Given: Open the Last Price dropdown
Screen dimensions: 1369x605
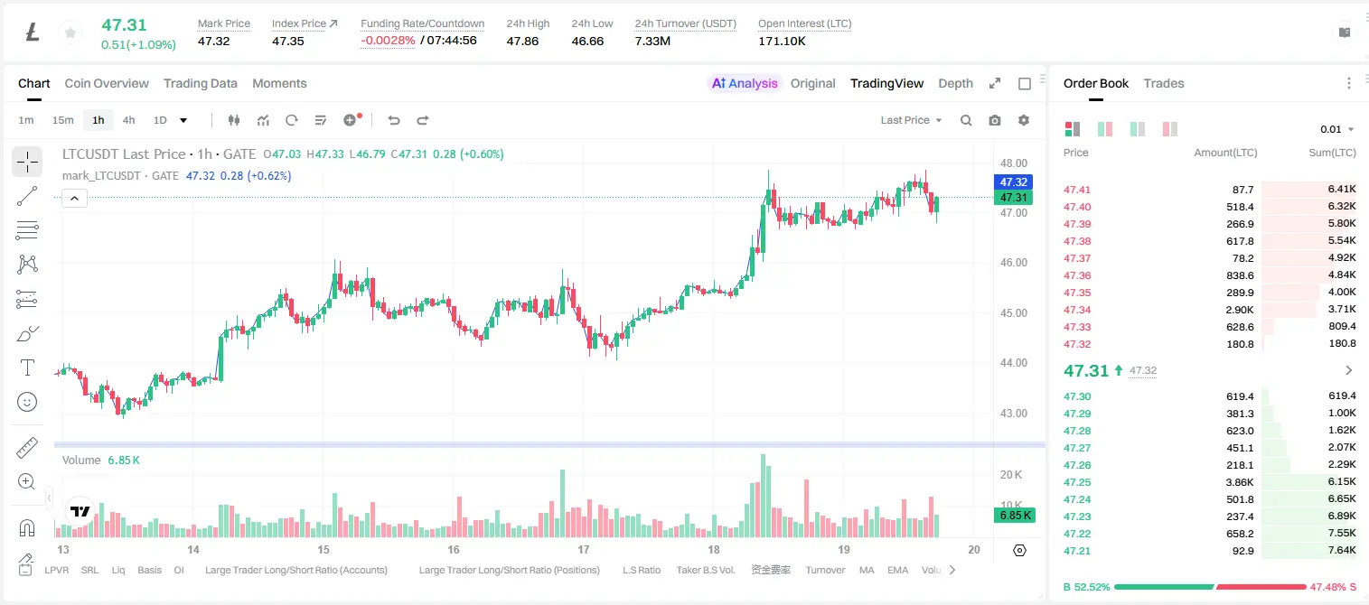Looking at the screenshot, I should (911, 120).
